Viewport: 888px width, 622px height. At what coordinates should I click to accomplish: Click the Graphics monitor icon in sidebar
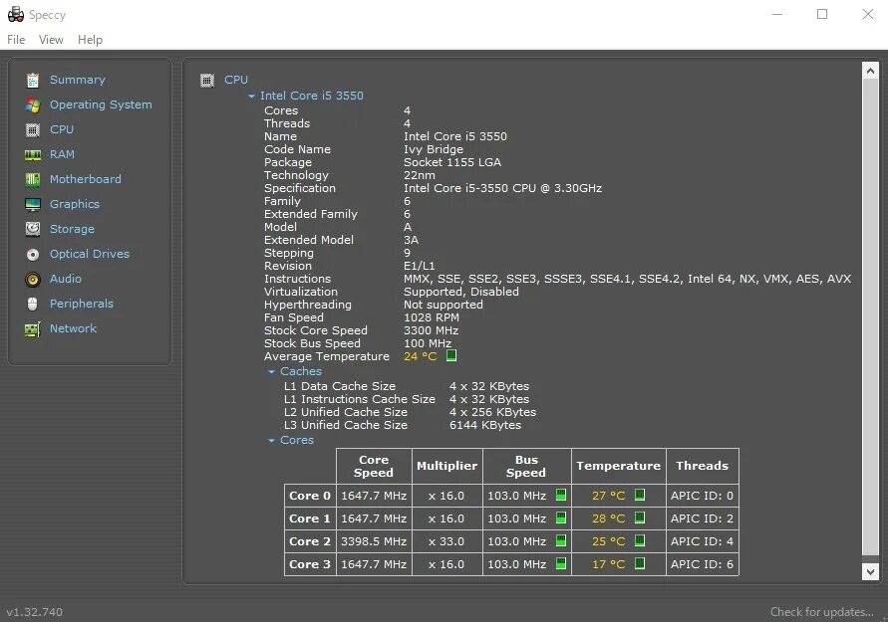coord(33,205)
